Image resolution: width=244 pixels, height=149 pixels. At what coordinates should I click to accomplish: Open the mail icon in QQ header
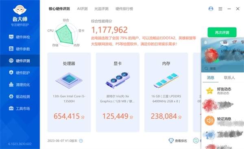pyautogui.click(x=225, y=42)
